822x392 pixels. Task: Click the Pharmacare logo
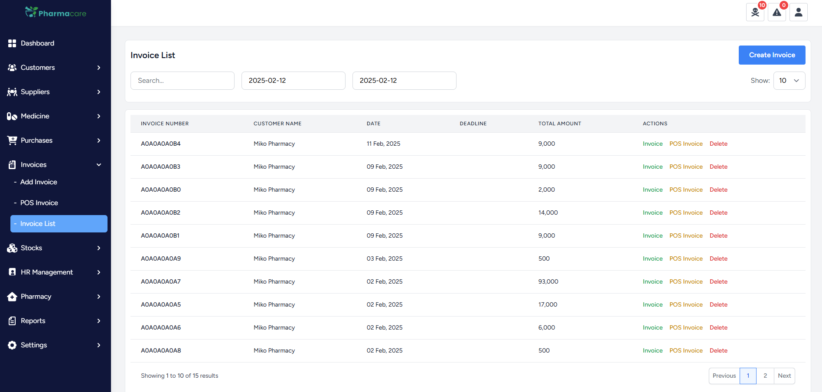tap(55, 13)
